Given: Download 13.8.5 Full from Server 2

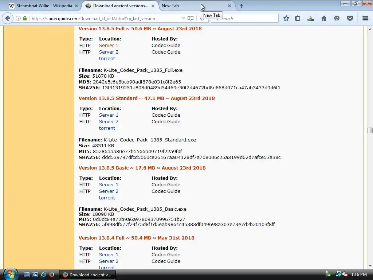Looking at the screenshot, I should 109,52.
